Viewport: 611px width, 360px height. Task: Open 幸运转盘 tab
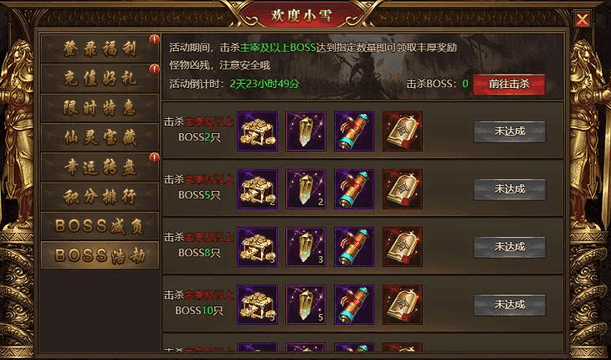pos(100,167)
